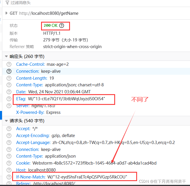
Task: Click the Webstorm cookie value
Action: [95, 163]
